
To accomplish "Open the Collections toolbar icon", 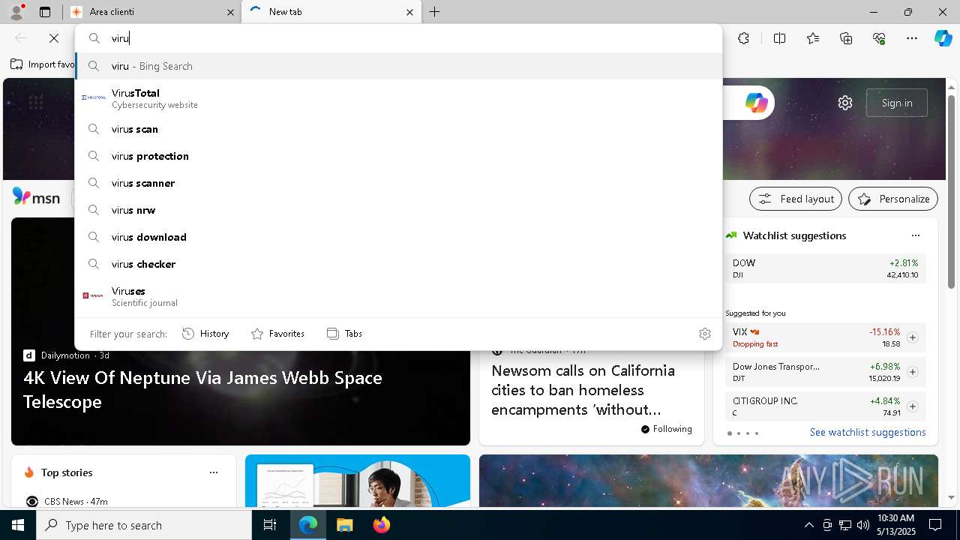I will 846,38.
